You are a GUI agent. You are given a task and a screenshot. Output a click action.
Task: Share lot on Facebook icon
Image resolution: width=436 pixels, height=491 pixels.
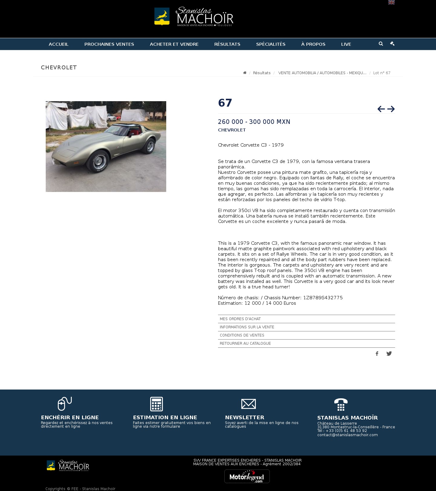[377, 353]
